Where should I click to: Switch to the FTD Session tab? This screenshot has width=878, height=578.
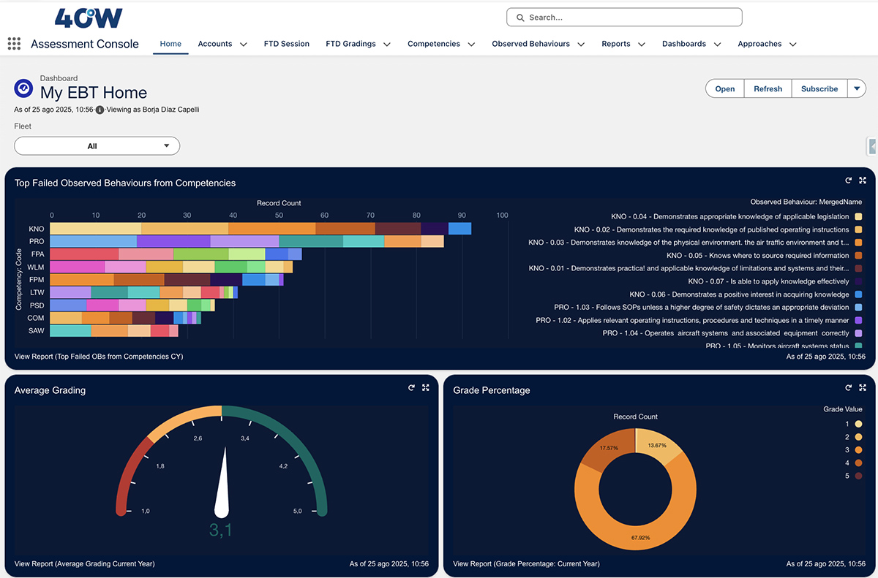pyautogui.click(x=286, y=44)
